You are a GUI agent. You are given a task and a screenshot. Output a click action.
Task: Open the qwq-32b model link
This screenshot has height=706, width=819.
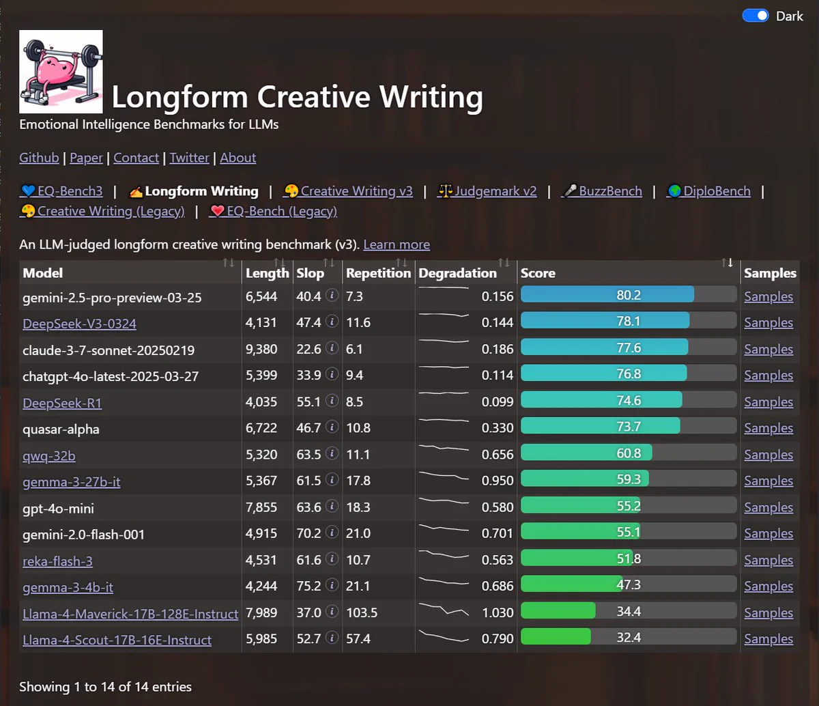[49, 455]
